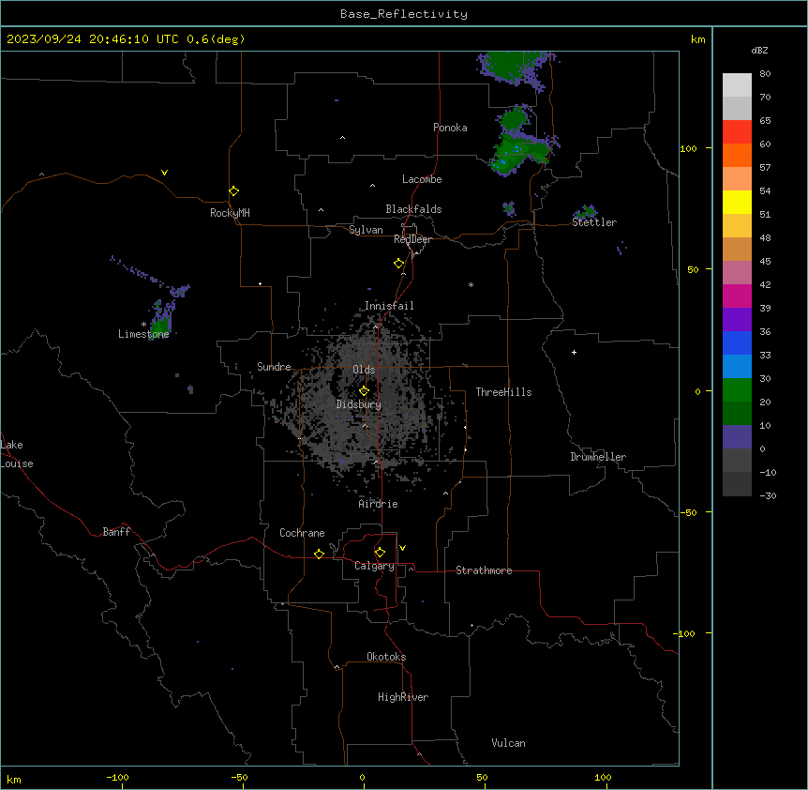Click the Didsbury town label
Image resolution: width=808 pixels, height=790 pixels.
tap(359, 404)
